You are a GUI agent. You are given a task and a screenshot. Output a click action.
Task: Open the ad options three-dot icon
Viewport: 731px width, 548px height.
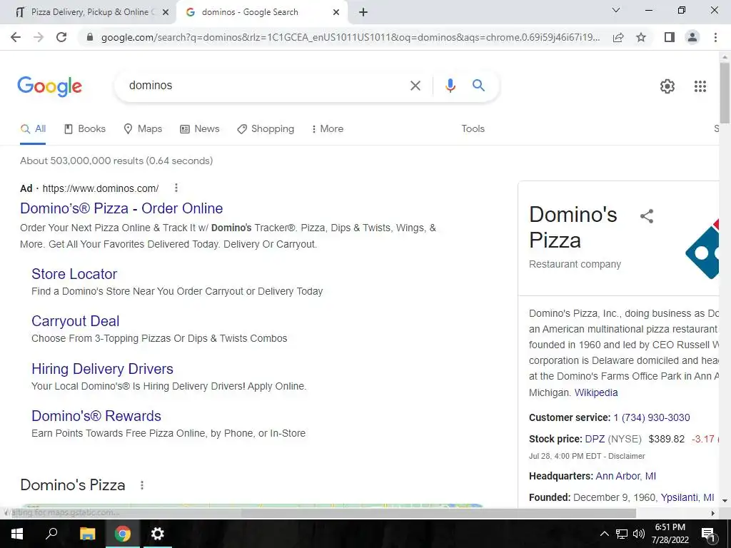[x=176, y=188]
